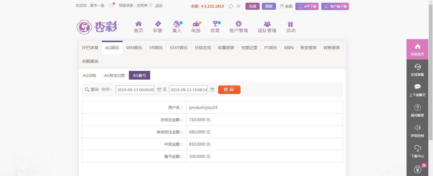
Task: Open the 充提记录 tab
Action: click(x=249, y=48)
